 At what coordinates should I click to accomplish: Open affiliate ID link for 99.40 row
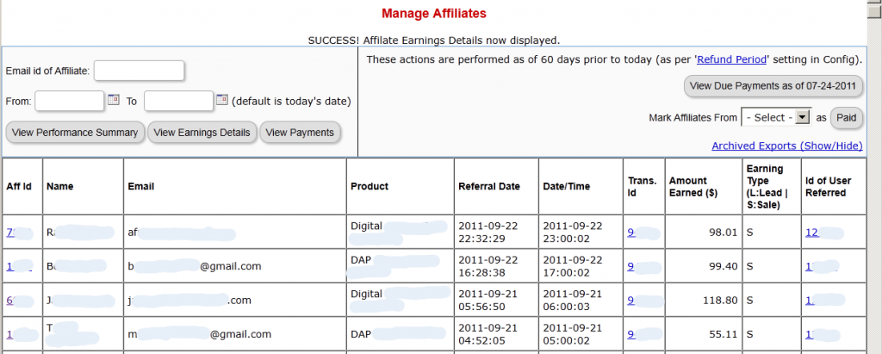9,266
